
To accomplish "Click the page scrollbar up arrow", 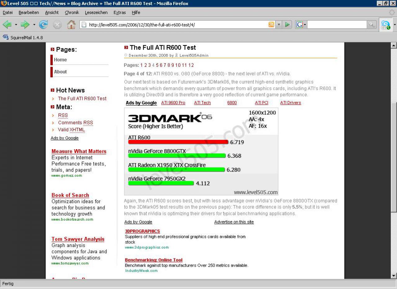I will click(x=394, y=45).
